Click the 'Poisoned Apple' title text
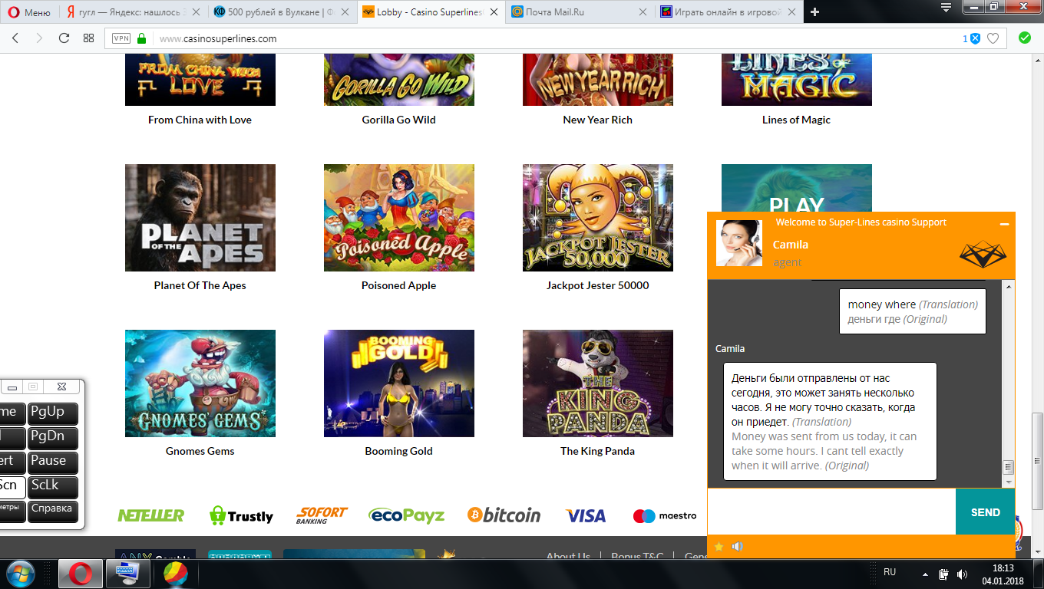Screen dimensions: 1044x589 399,285
